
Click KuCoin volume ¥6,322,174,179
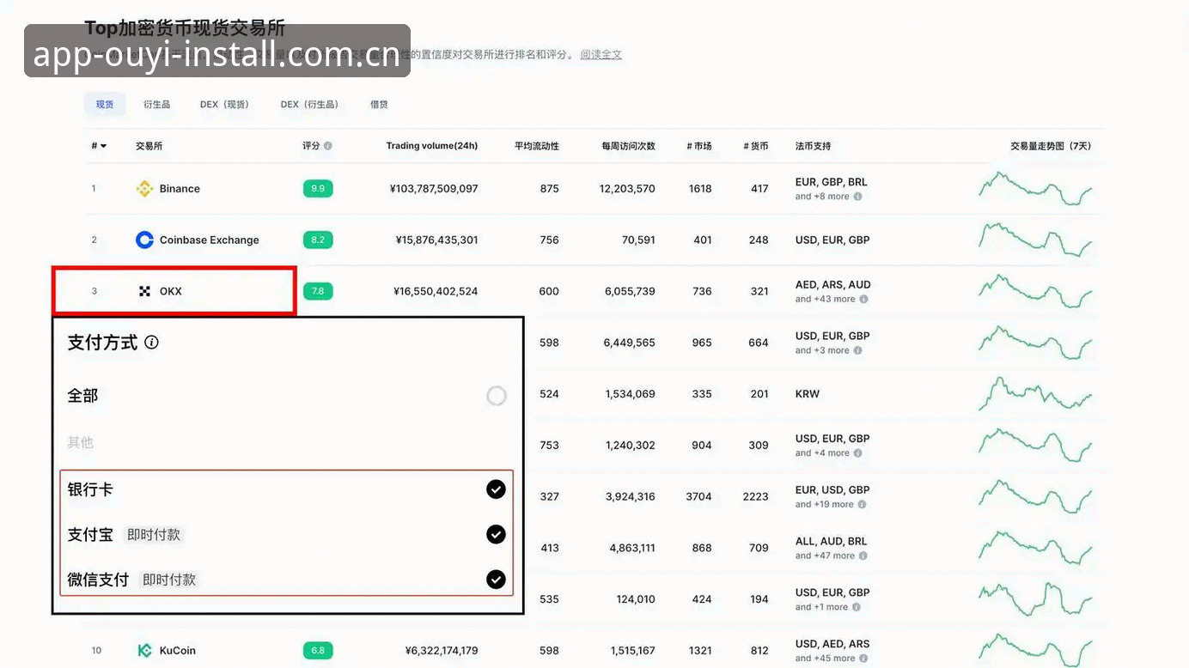pos(442,650)
